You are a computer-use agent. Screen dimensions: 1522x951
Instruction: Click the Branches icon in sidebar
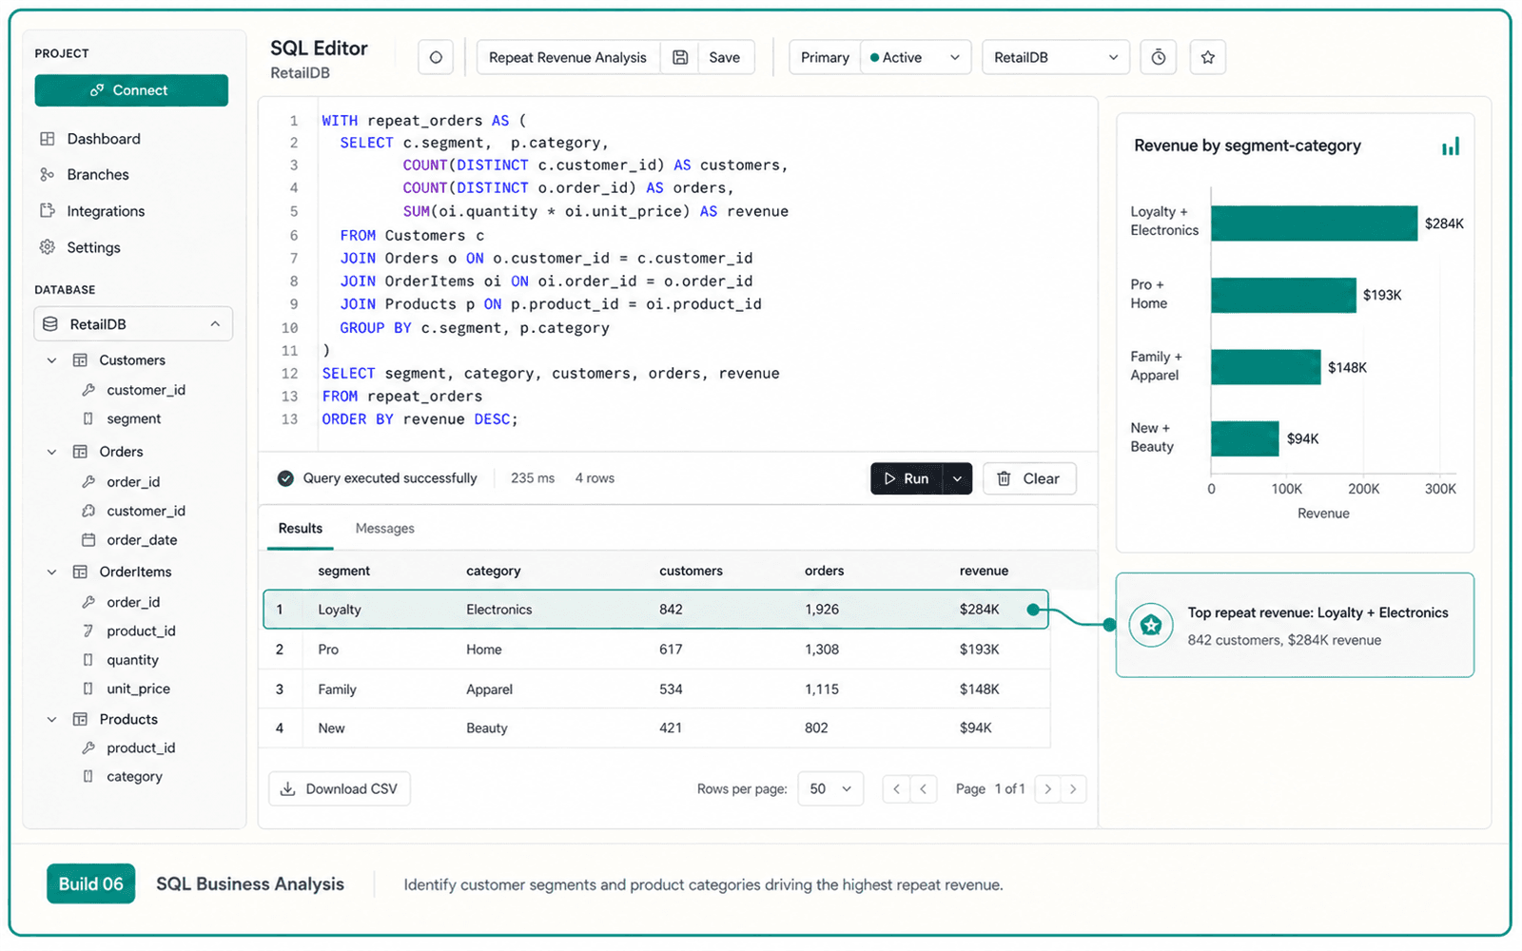(48, 175)
